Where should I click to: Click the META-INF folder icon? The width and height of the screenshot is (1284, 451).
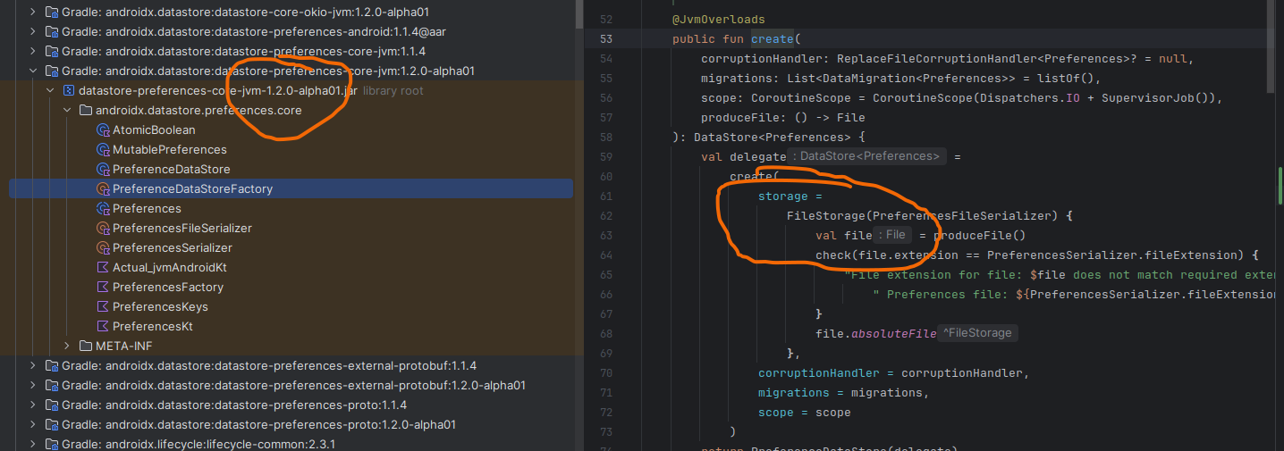point(86,347)
